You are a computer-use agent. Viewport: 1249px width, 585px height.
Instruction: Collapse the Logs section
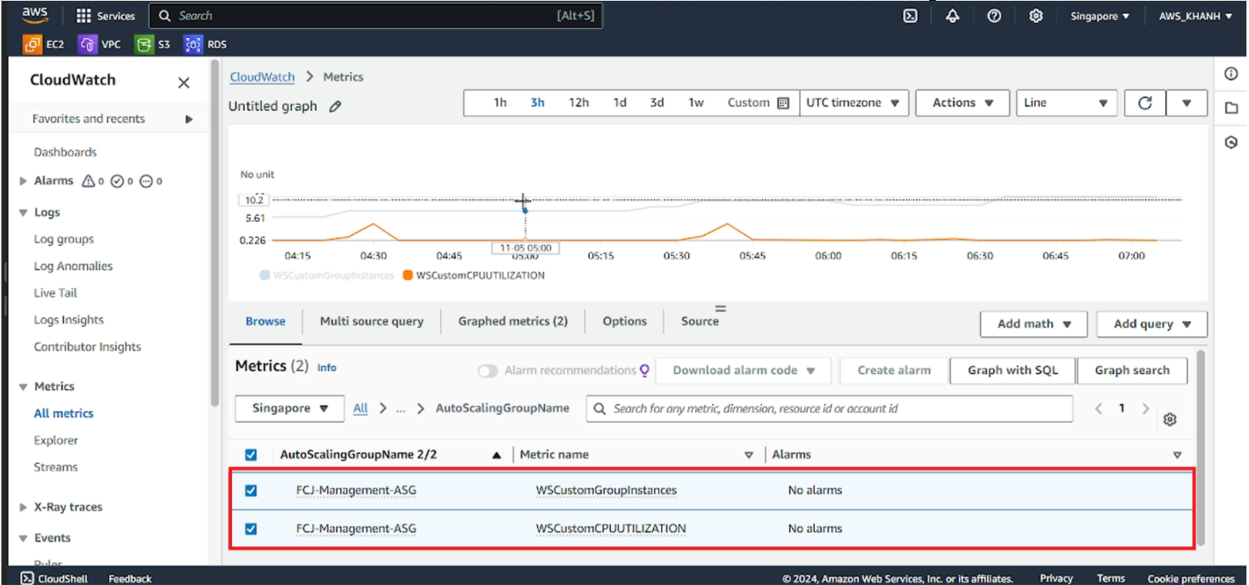pos(24,213)
